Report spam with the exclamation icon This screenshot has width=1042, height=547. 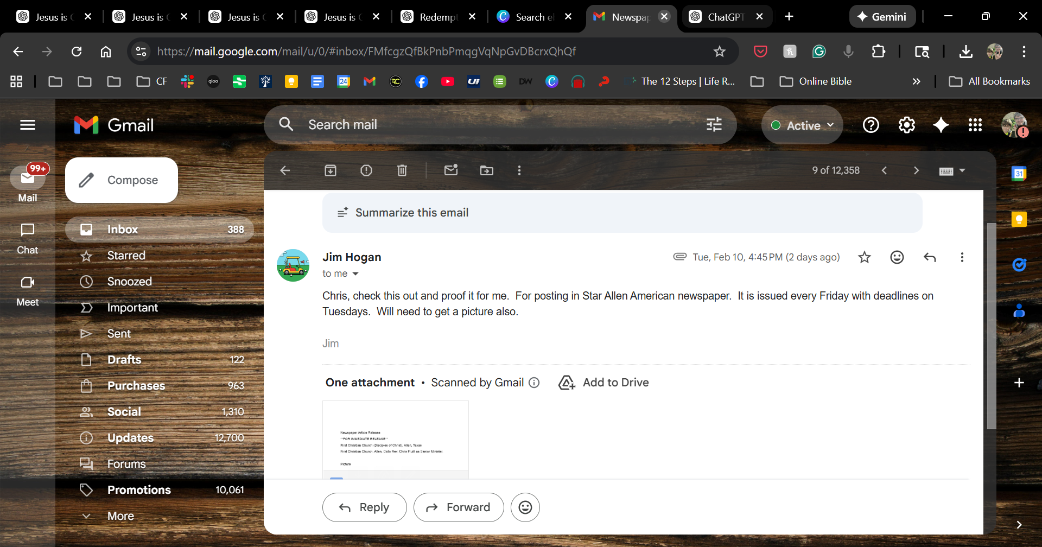tap(366, 170)
